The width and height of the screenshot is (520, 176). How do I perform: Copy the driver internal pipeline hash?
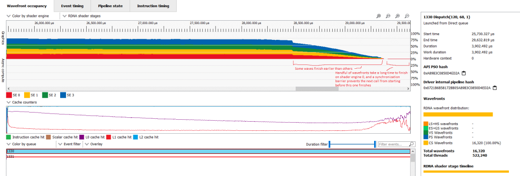[x=495, y=88]
